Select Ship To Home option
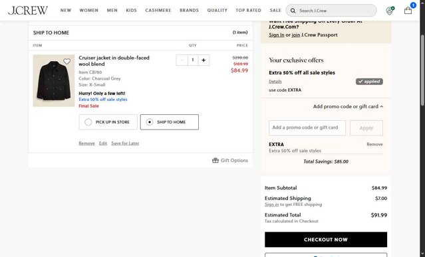Viewport: 425px width, 257px height. (170, 122)
